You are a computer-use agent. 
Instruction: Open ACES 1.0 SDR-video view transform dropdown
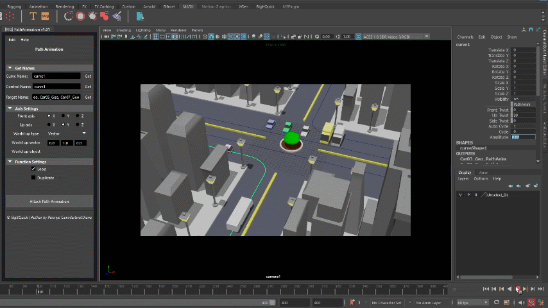(396, 37)
